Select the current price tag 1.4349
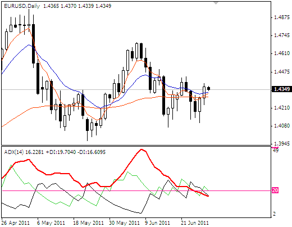This screenshot has width=292, height=227. tap(282, 89)
